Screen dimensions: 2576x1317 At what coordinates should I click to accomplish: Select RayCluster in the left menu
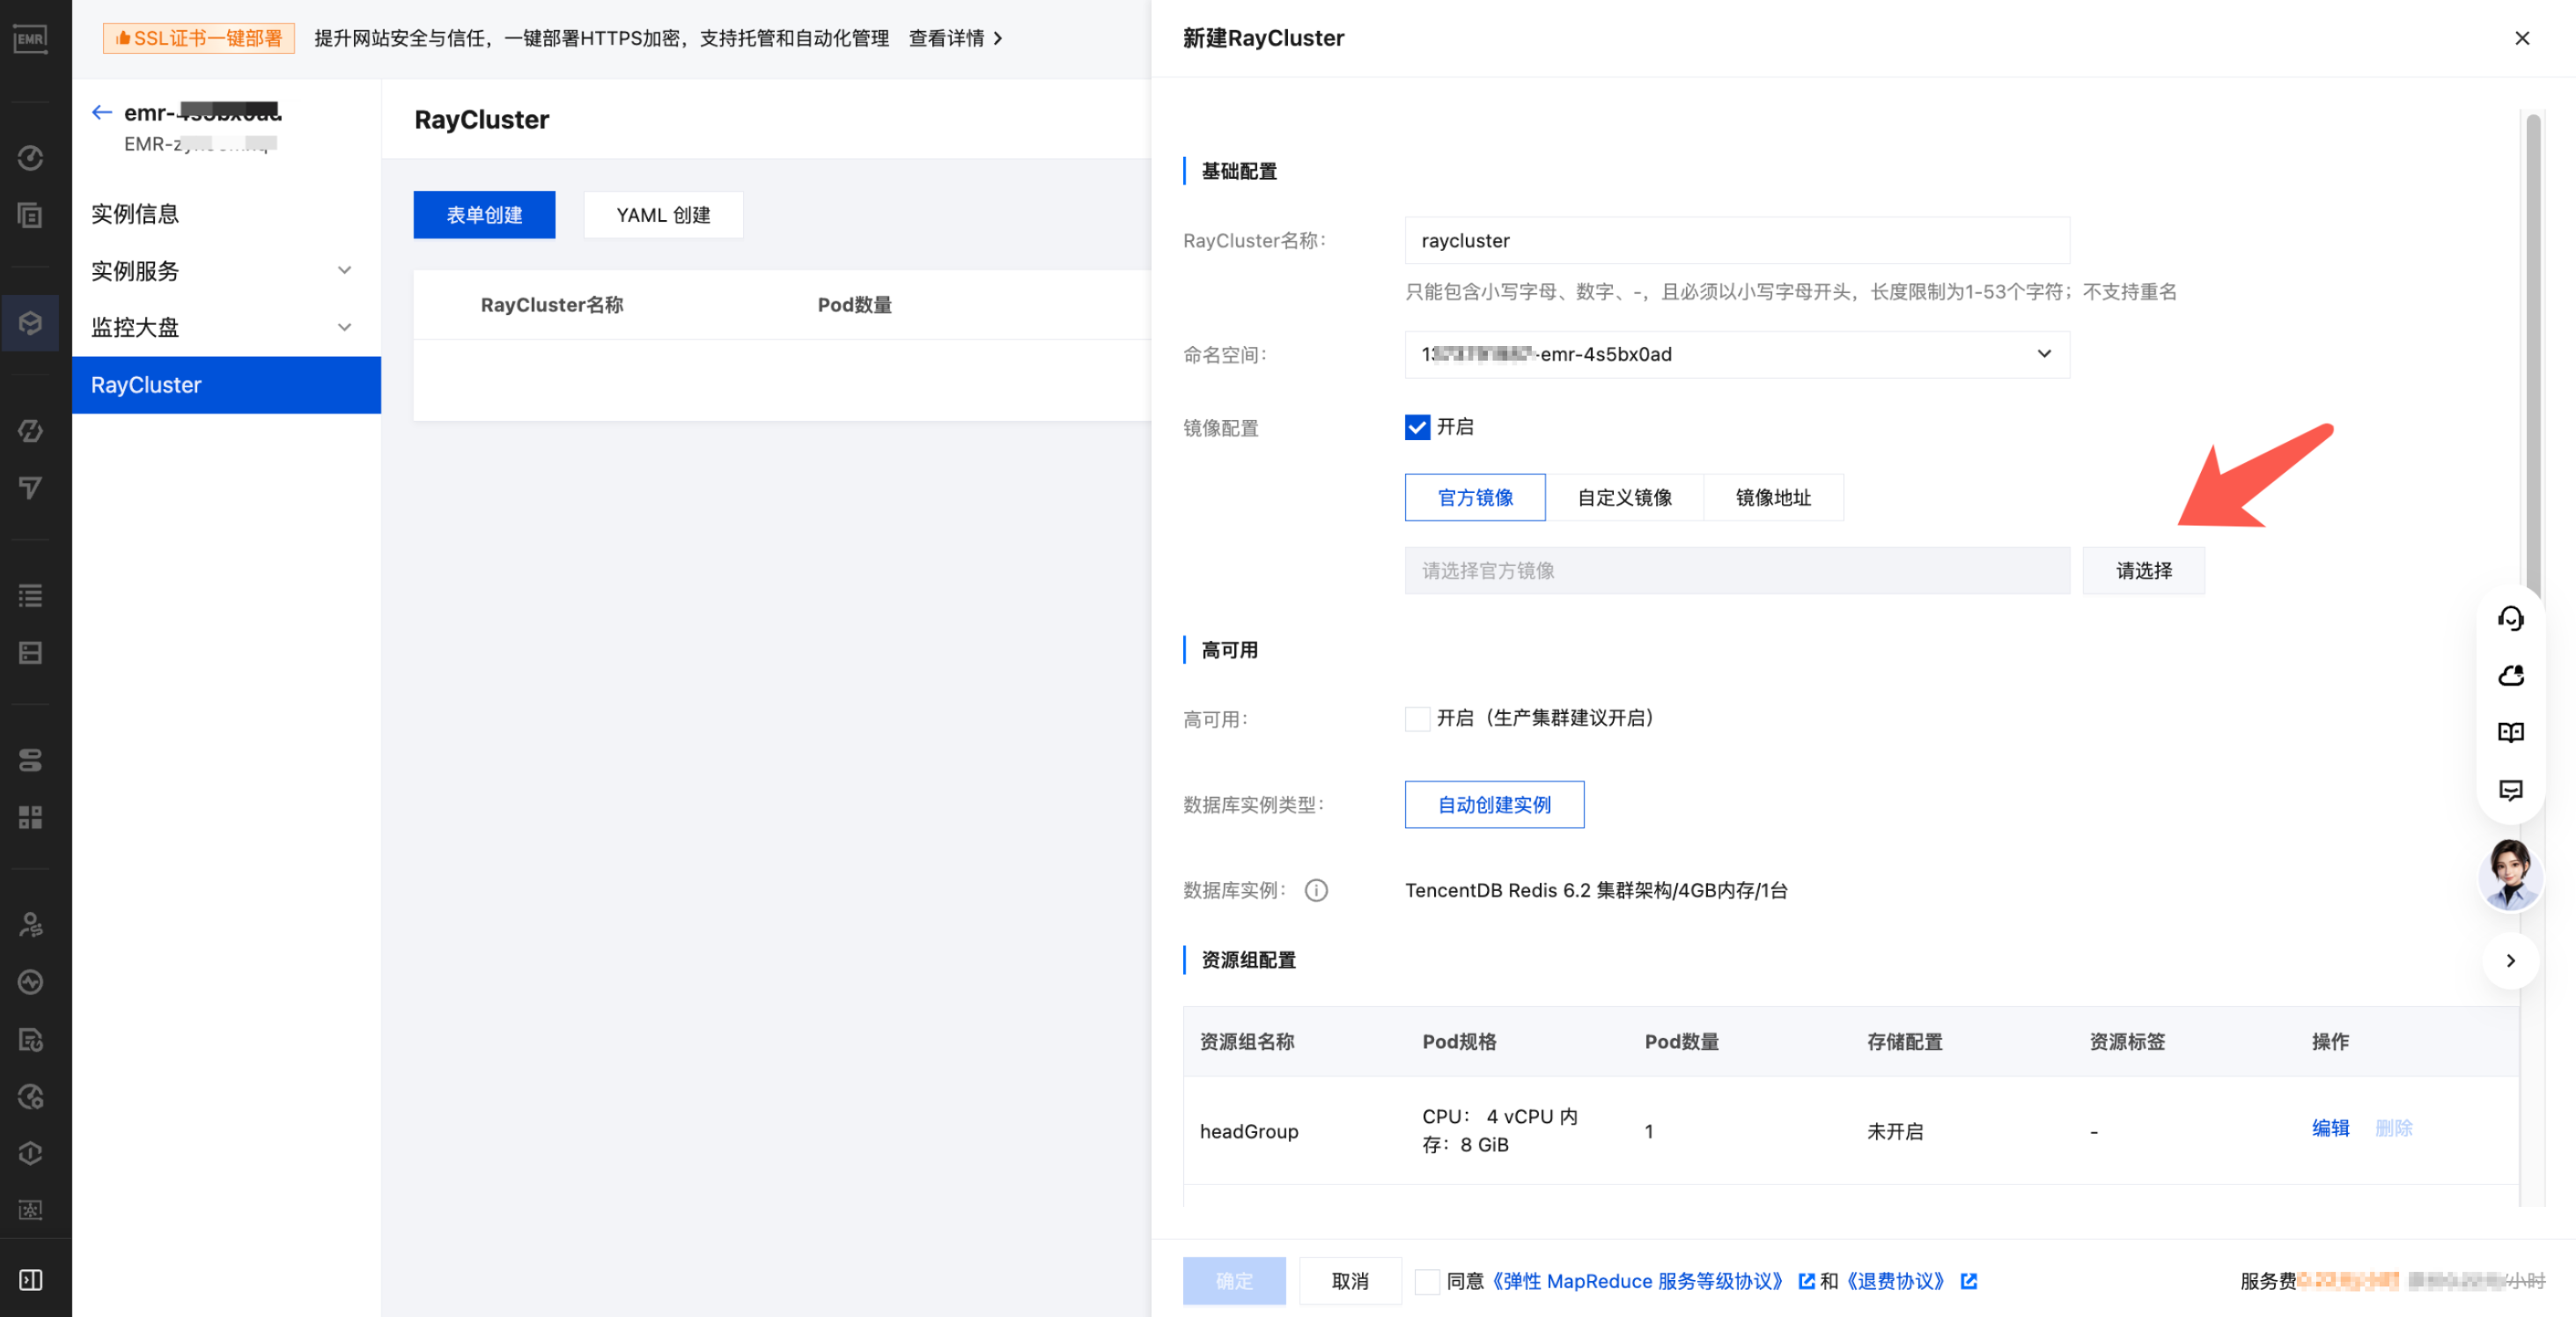[226, 385]
